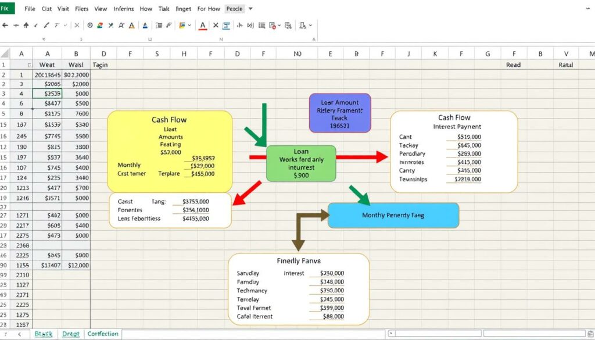Expand the dropdown arrow after Pescle menu
This screenshot has width=595, height=340.
pyautogui.click(x=250, y=9)
